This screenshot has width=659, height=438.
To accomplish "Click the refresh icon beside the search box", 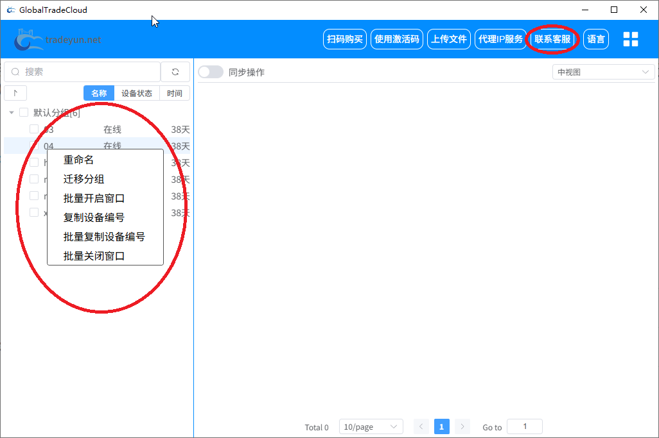I will tap(175, 71).
